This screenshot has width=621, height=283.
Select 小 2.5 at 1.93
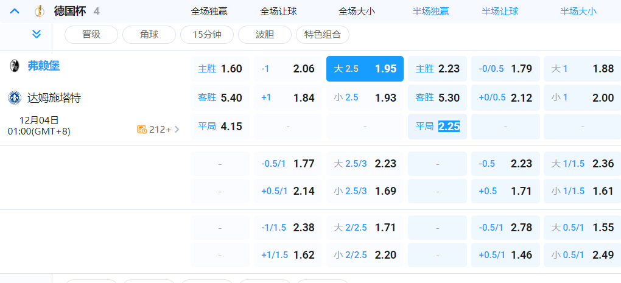(365, 97)
